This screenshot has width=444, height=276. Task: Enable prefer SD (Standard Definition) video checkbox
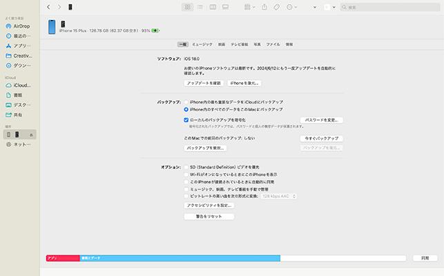click(186, 167)
